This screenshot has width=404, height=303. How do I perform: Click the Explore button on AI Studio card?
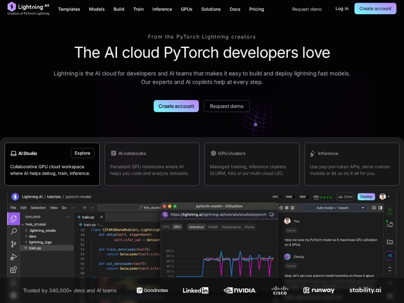point(82,153)
